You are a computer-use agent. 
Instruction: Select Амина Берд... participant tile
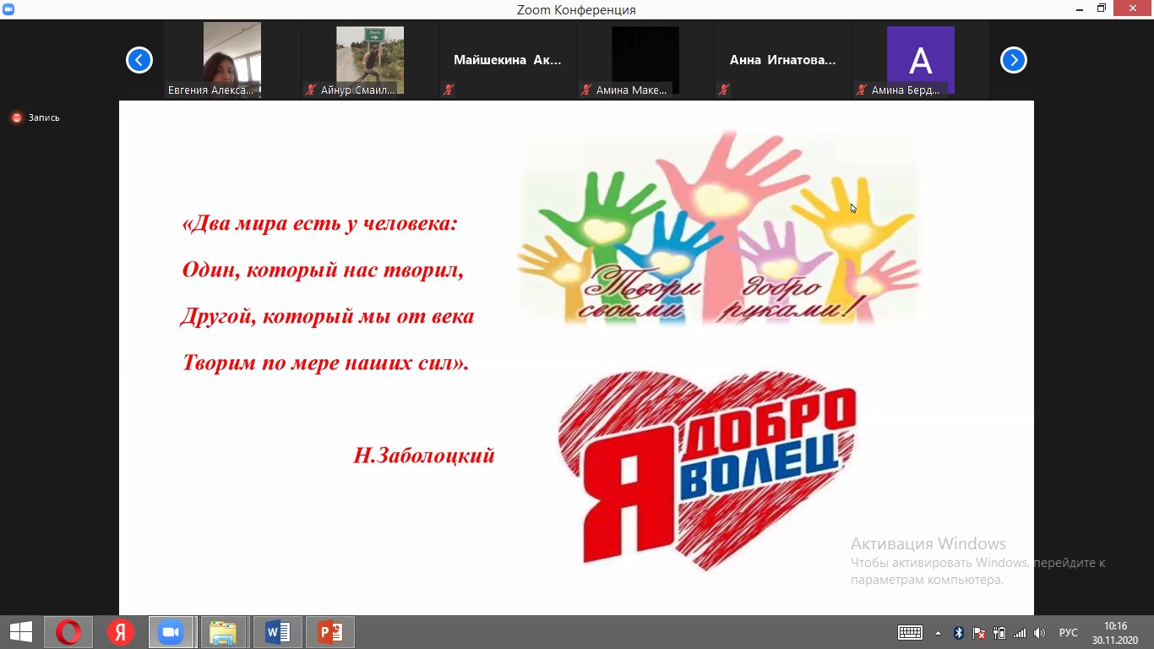pyautogui.click(x=920, y=59)
